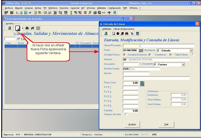The image size is (201, 138).
Task: Open the Configuración menu
Action: pyautogui.click(x=114, y=8)
